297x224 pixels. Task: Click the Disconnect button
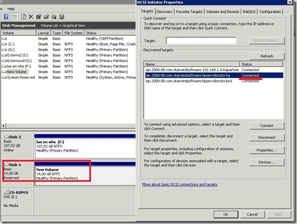266,137
